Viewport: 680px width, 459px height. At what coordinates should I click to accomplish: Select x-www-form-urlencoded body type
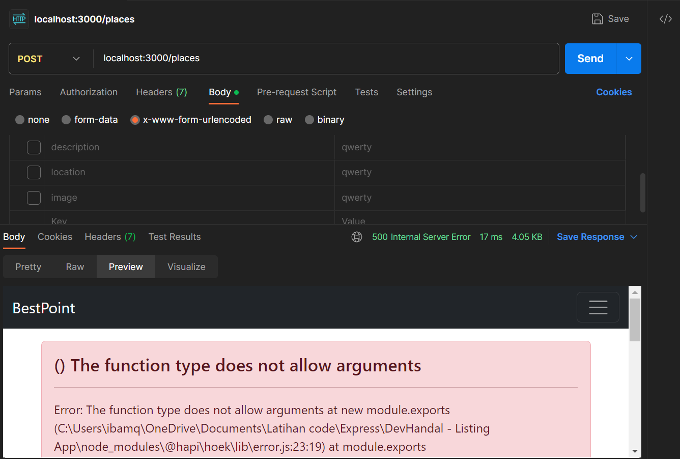pyautogui.click(x=135, y=120)
